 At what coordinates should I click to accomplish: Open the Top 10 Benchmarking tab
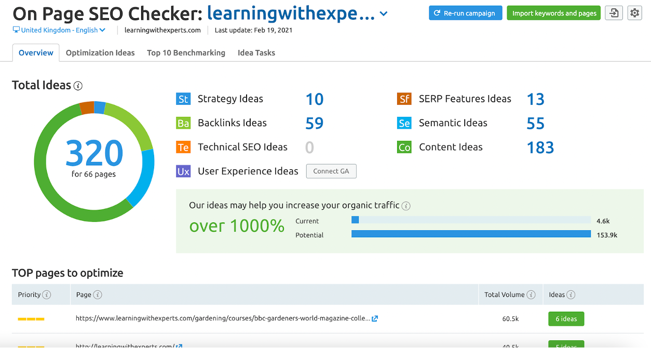pos(186,52)
